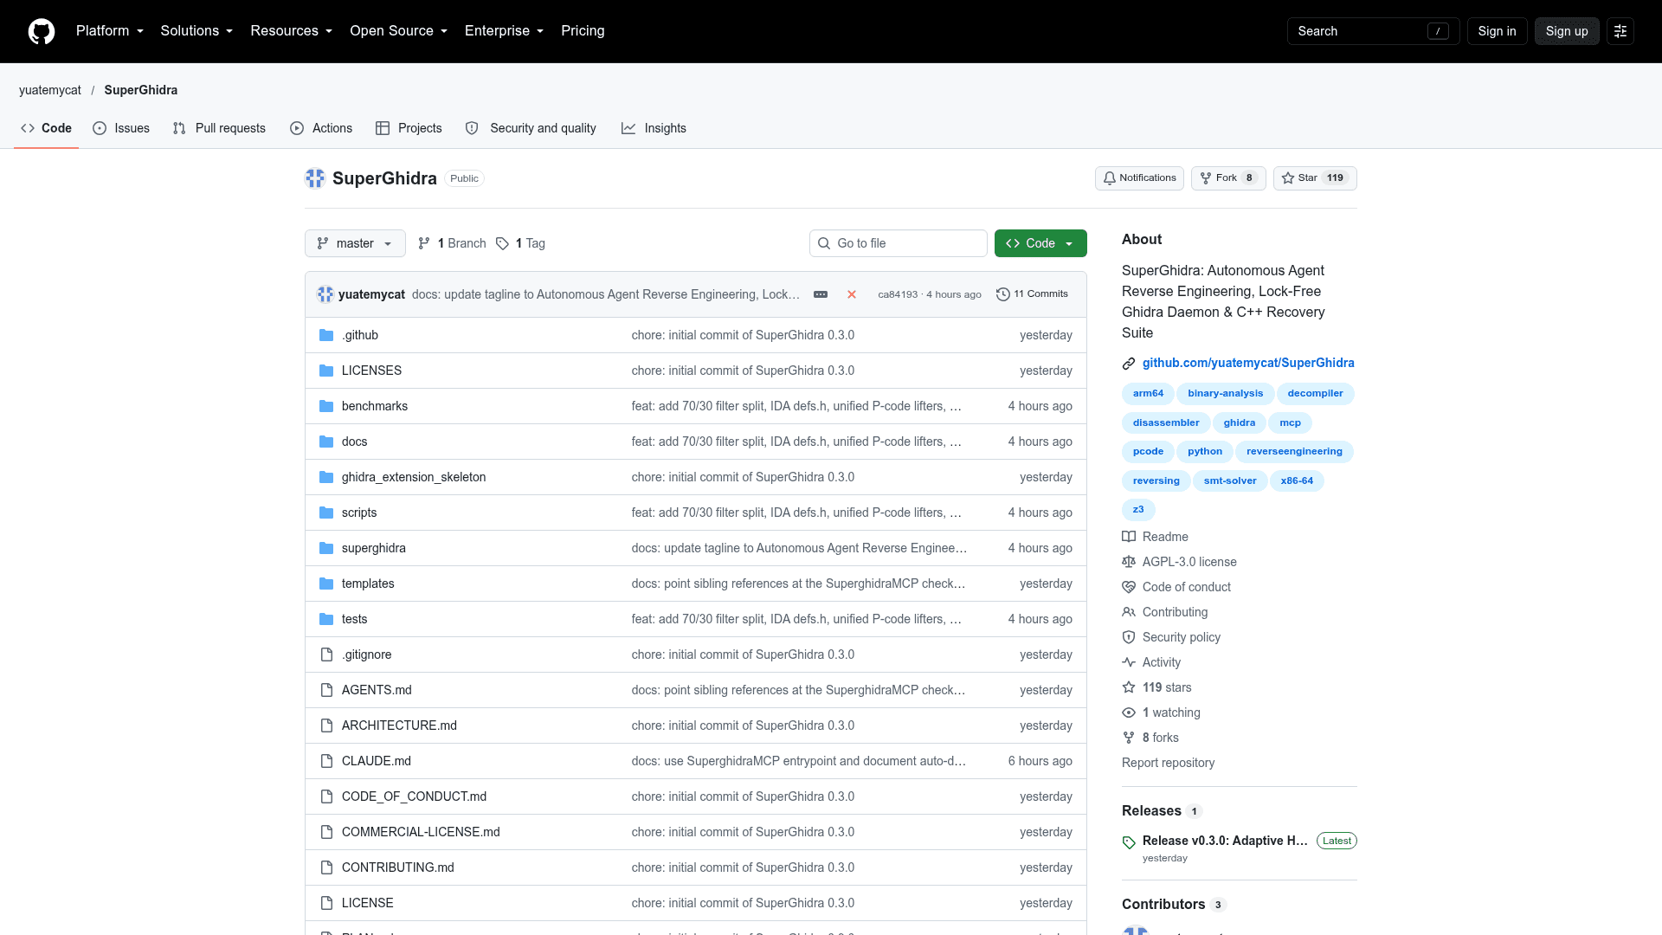Star the SuperGhidra repository
This screenshot has height=935, width=1662.
point(1315,178)
